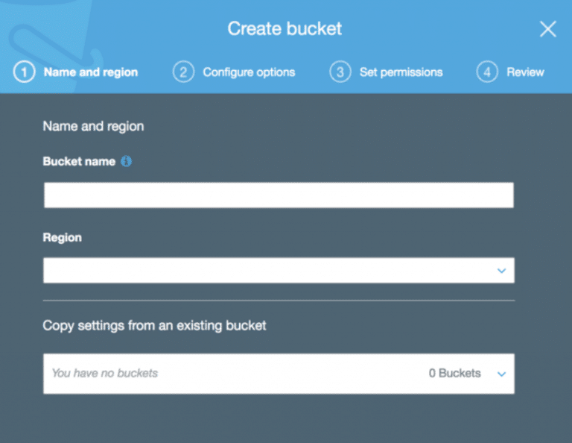This screenshot has height=443, width=572.
Task: Click the step 4 circle number icon
Action: (486, 72)
